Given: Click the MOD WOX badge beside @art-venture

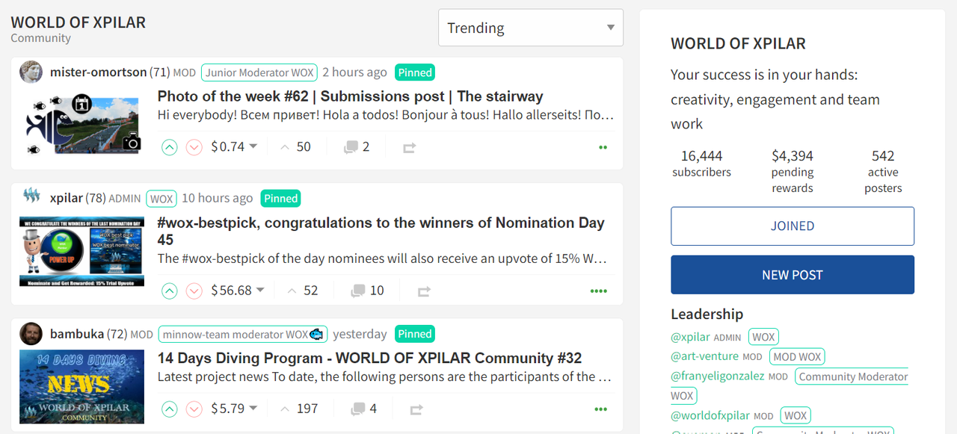Looking at the screenshot, I should click(x=796, y=356).
